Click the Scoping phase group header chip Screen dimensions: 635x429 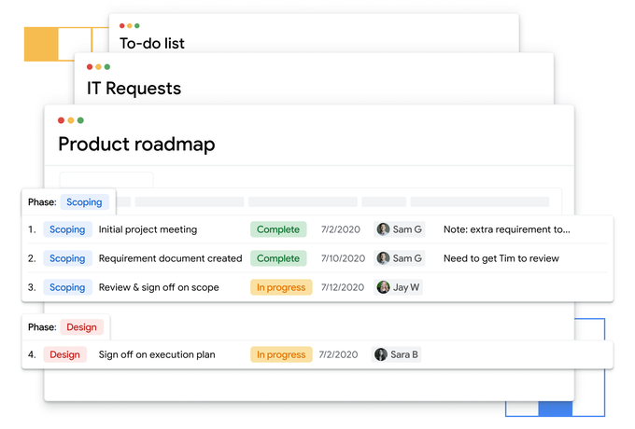click(84, 202)
